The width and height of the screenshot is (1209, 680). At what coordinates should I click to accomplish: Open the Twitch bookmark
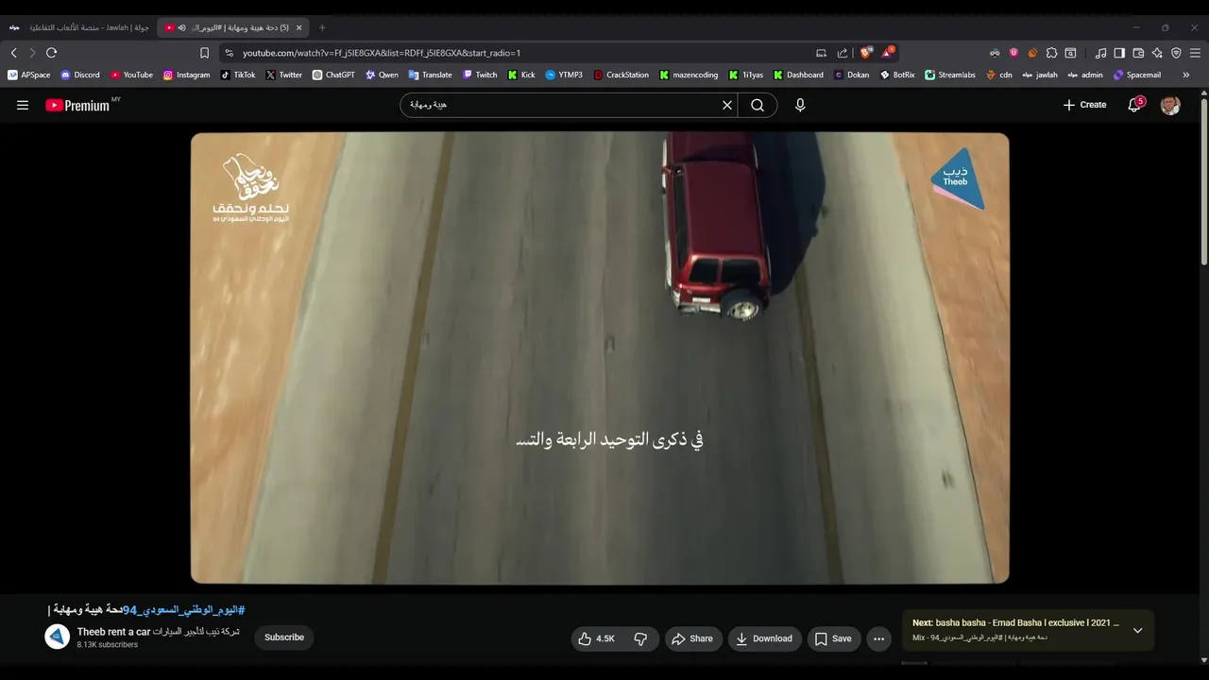pyautogui.click(x=480, y=75)
